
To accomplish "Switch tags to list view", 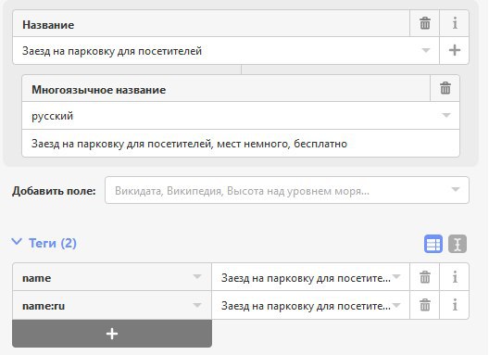I will tap(433, 244).
